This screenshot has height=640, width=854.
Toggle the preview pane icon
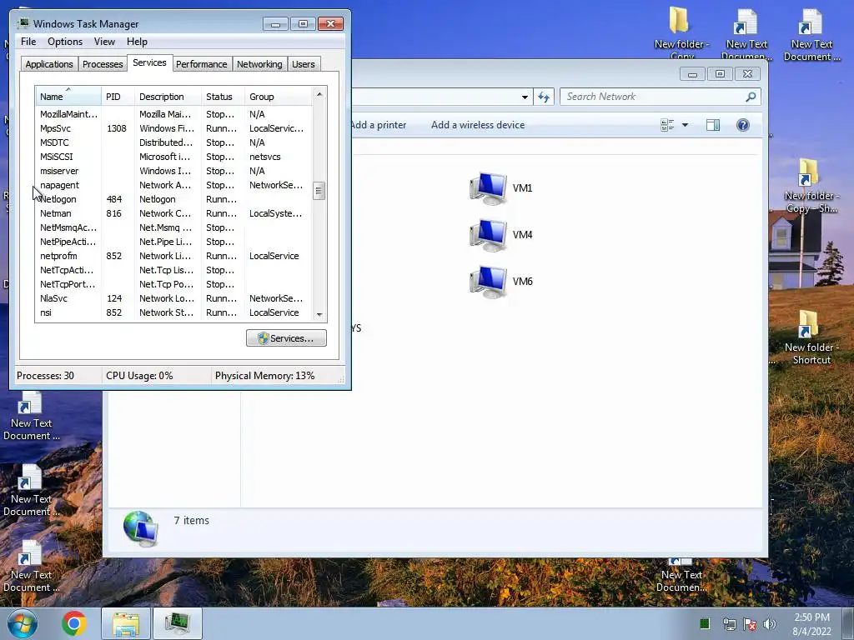click(x=713, y=125)
